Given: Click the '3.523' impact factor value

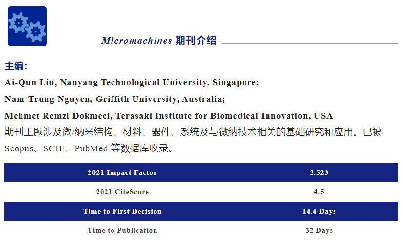Looking at the screenshot, I should pyautogui.click(x=319, y=172).
